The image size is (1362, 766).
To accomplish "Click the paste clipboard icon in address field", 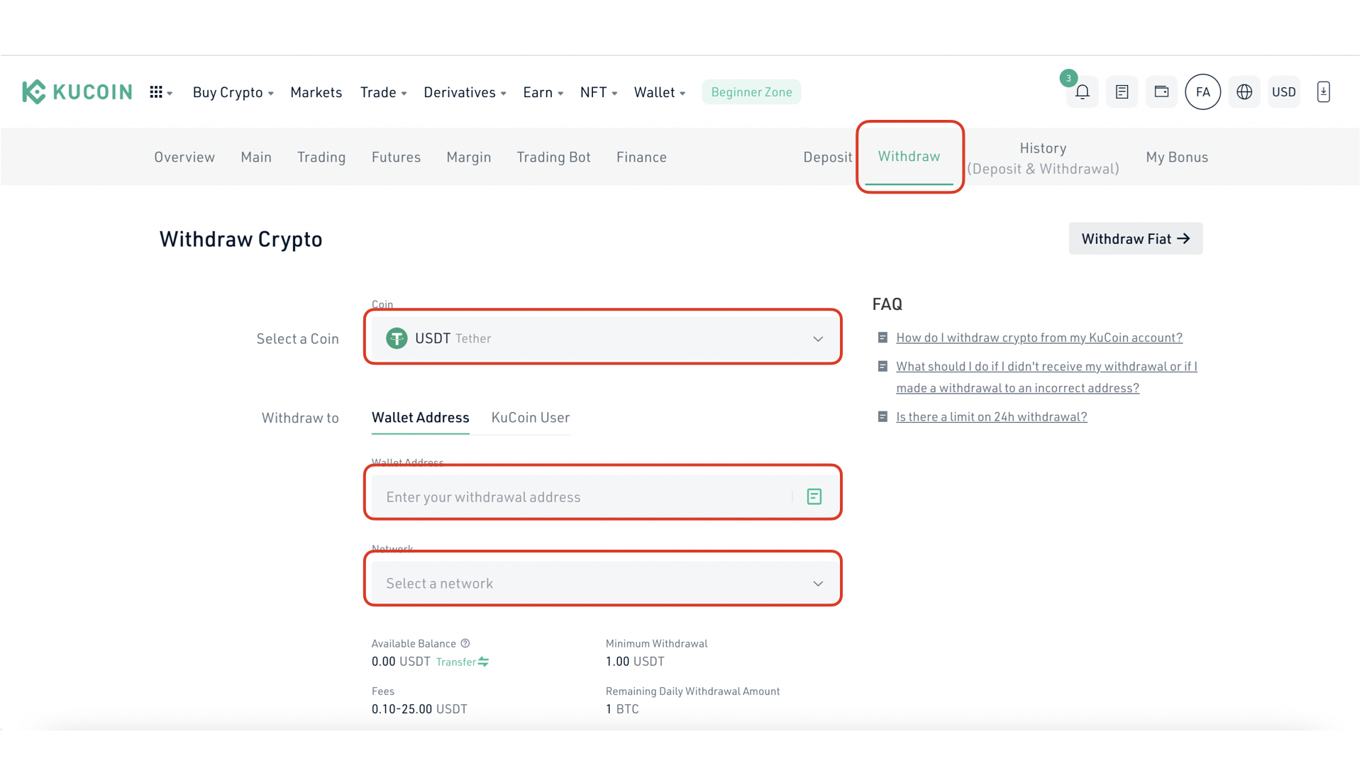I will [x=813, y=496].
